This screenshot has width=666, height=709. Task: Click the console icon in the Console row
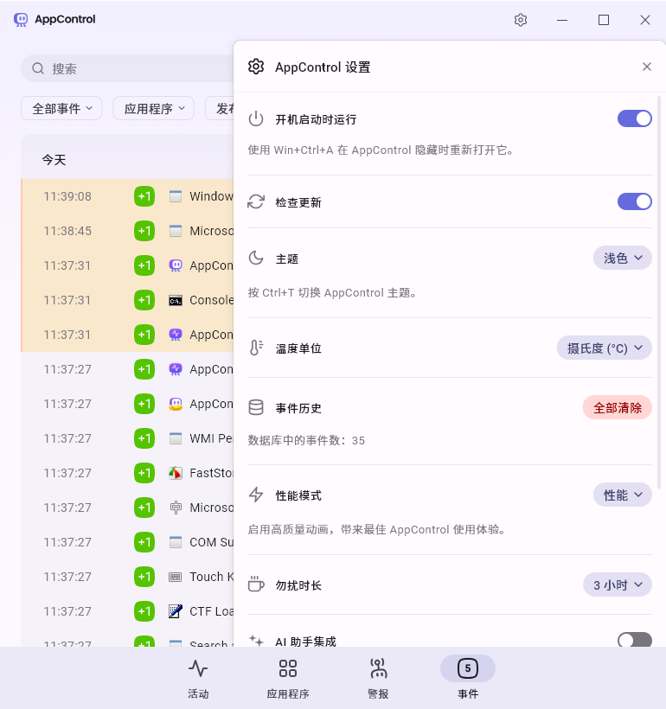click(176, 300)
